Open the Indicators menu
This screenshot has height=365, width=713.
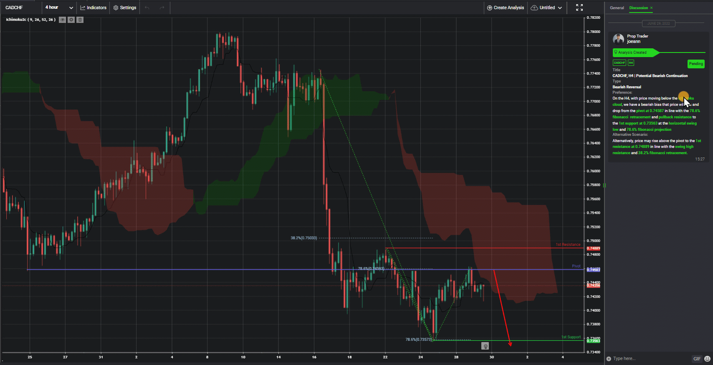(94, 7)
